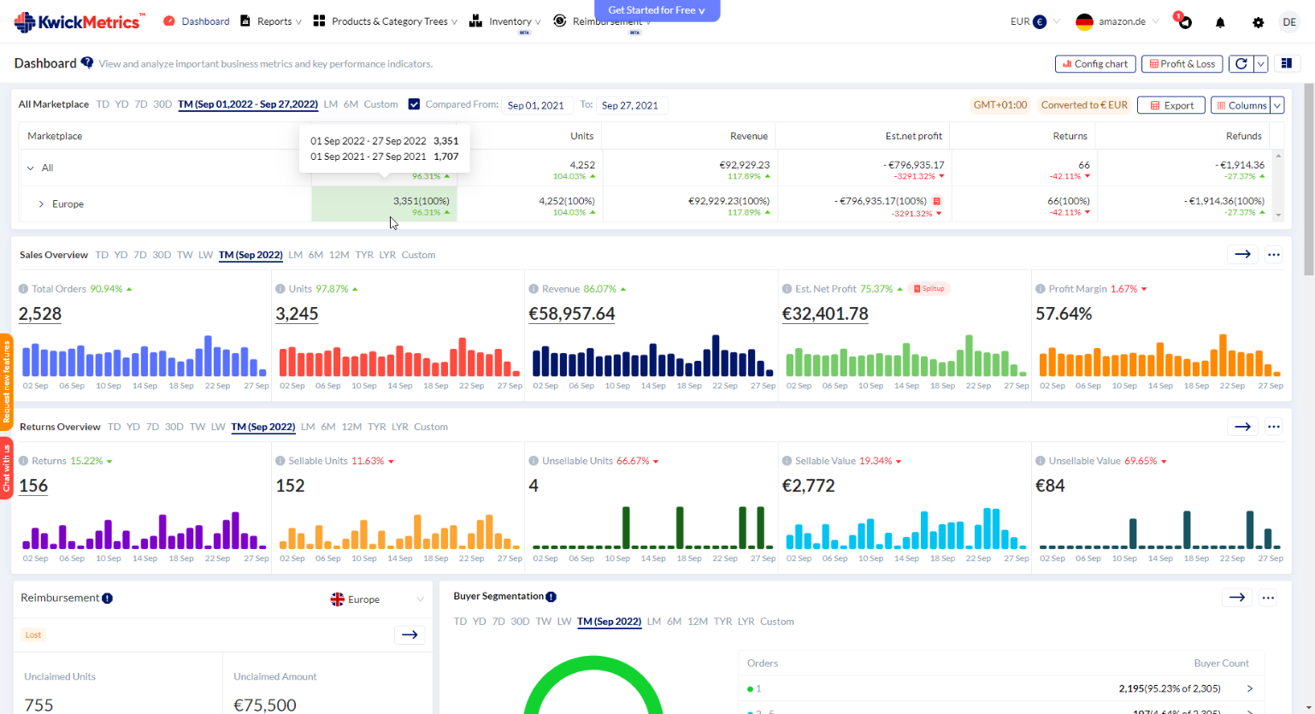Open Returns Overview details arrow
The image size is (1315, 714).
click(1242, 426)
